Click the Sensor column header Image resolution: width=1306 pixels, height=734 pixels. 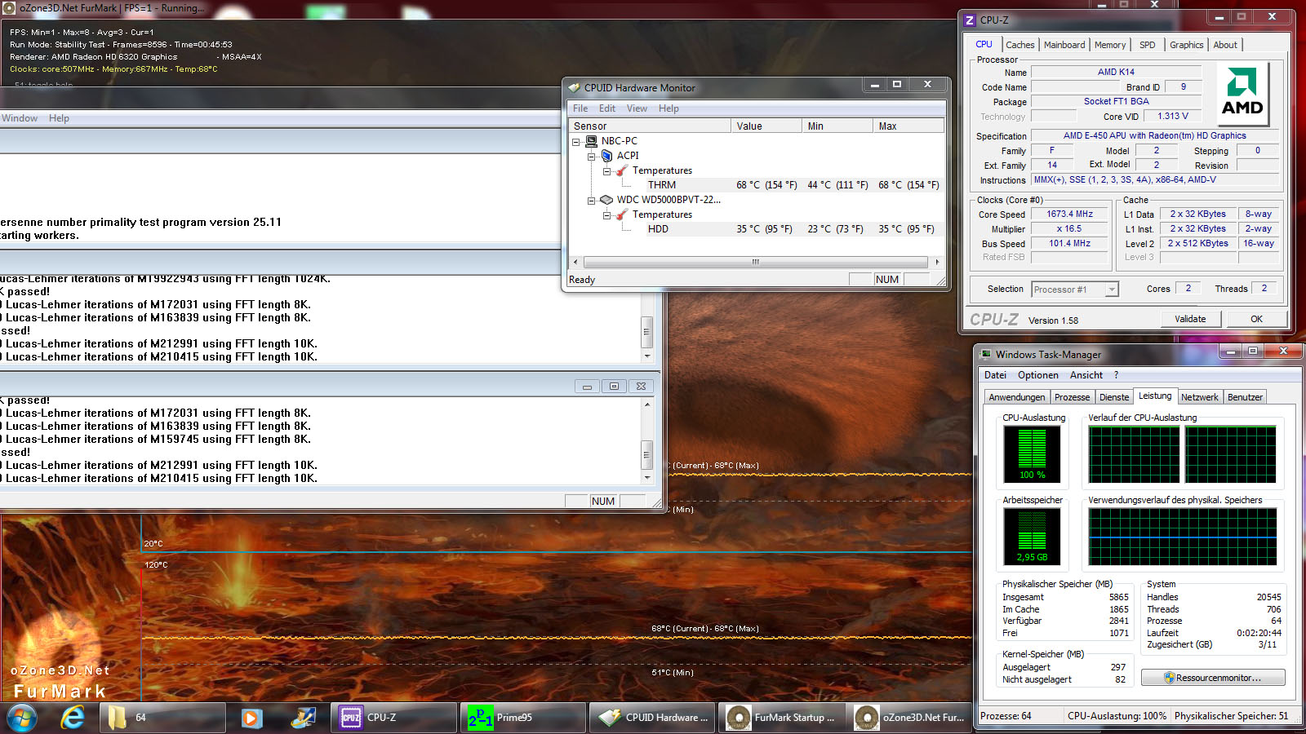pyautogui.click(x=650, y=126)
